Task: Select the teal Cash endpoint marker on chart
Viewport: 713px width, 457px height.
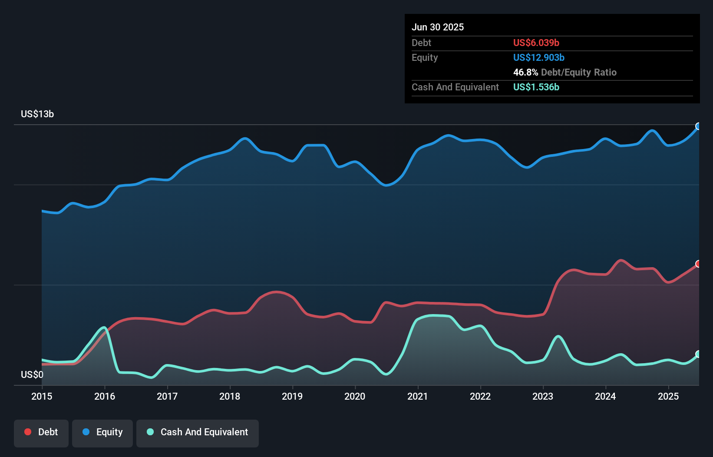Action: point(699,354)
